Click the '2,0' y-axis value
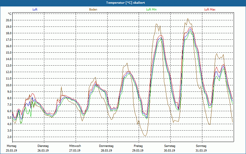This screenshot has height=154, width=246. 9,137
